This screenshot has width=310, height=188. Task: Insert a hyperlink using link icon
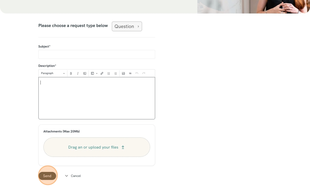pos(102,73)
